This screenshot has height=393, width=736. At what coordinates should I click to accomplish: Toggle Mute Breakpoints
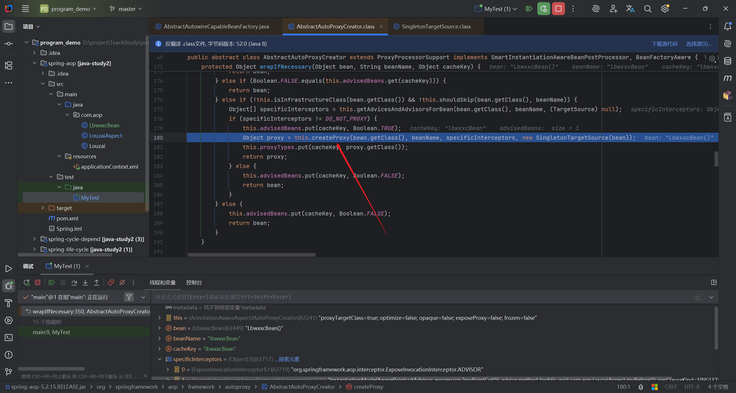pos(122,282)
